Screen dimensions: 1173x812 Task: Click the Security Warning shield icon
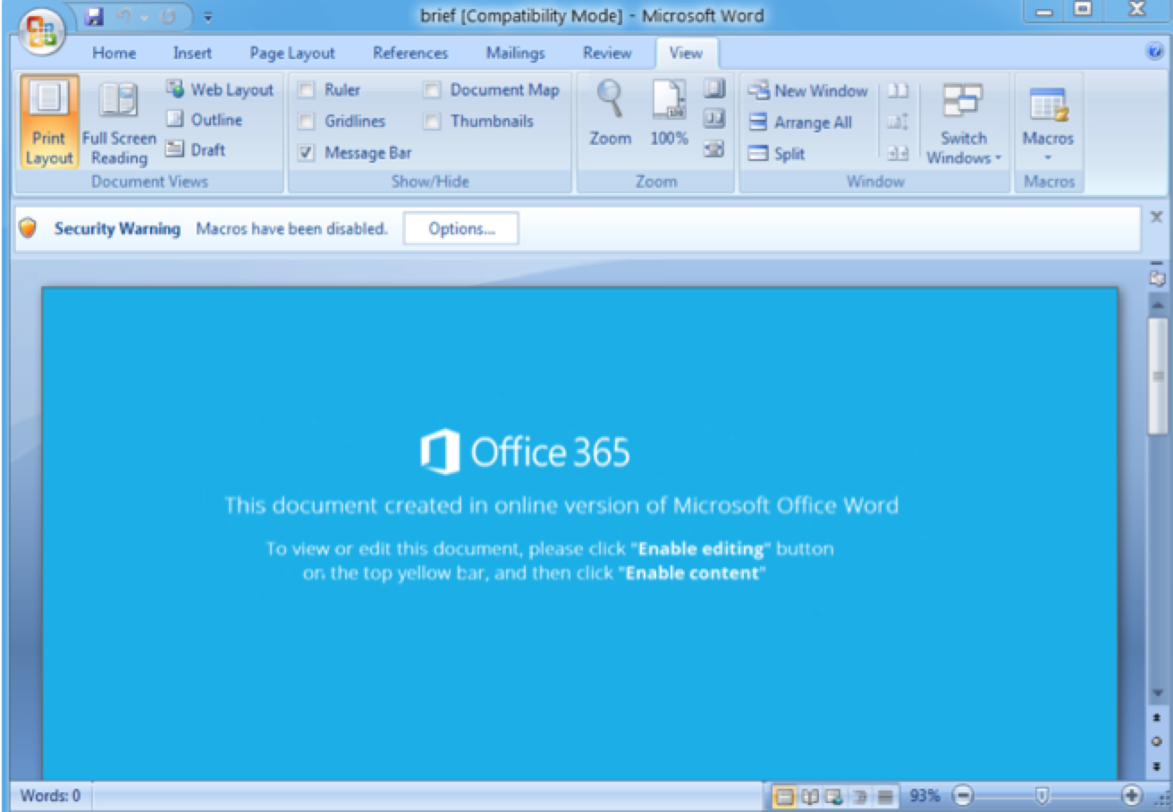coord(29,229)
